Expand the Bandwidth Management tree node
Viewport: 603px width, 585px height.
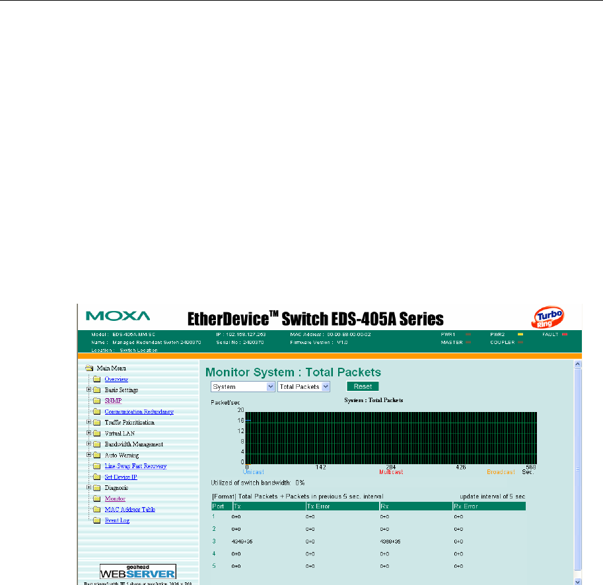(89, 444)
